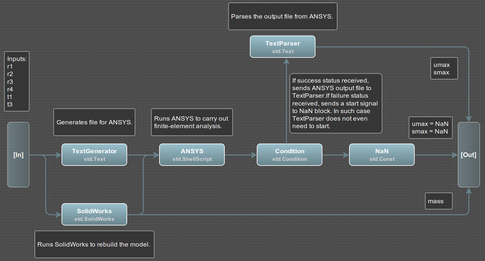Image resolution: width=485 pixels, height=261 pixels.
Task: Select the ANSYS std.ShellScript block
Action: click(x=192, y=155)
